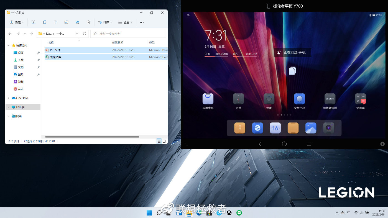The width and height of the screenshot is (388, 218).
Task: Show hidden tray icons chevron
Action: click(x=337, y=213)
